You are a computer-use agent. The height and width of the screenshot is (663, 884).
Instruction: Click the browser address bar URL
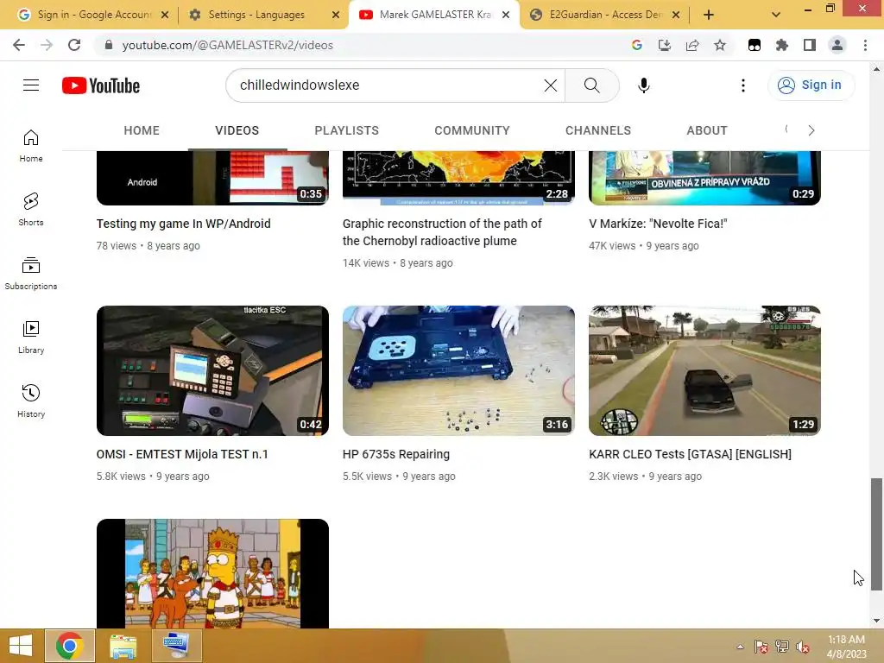[227, 45]
